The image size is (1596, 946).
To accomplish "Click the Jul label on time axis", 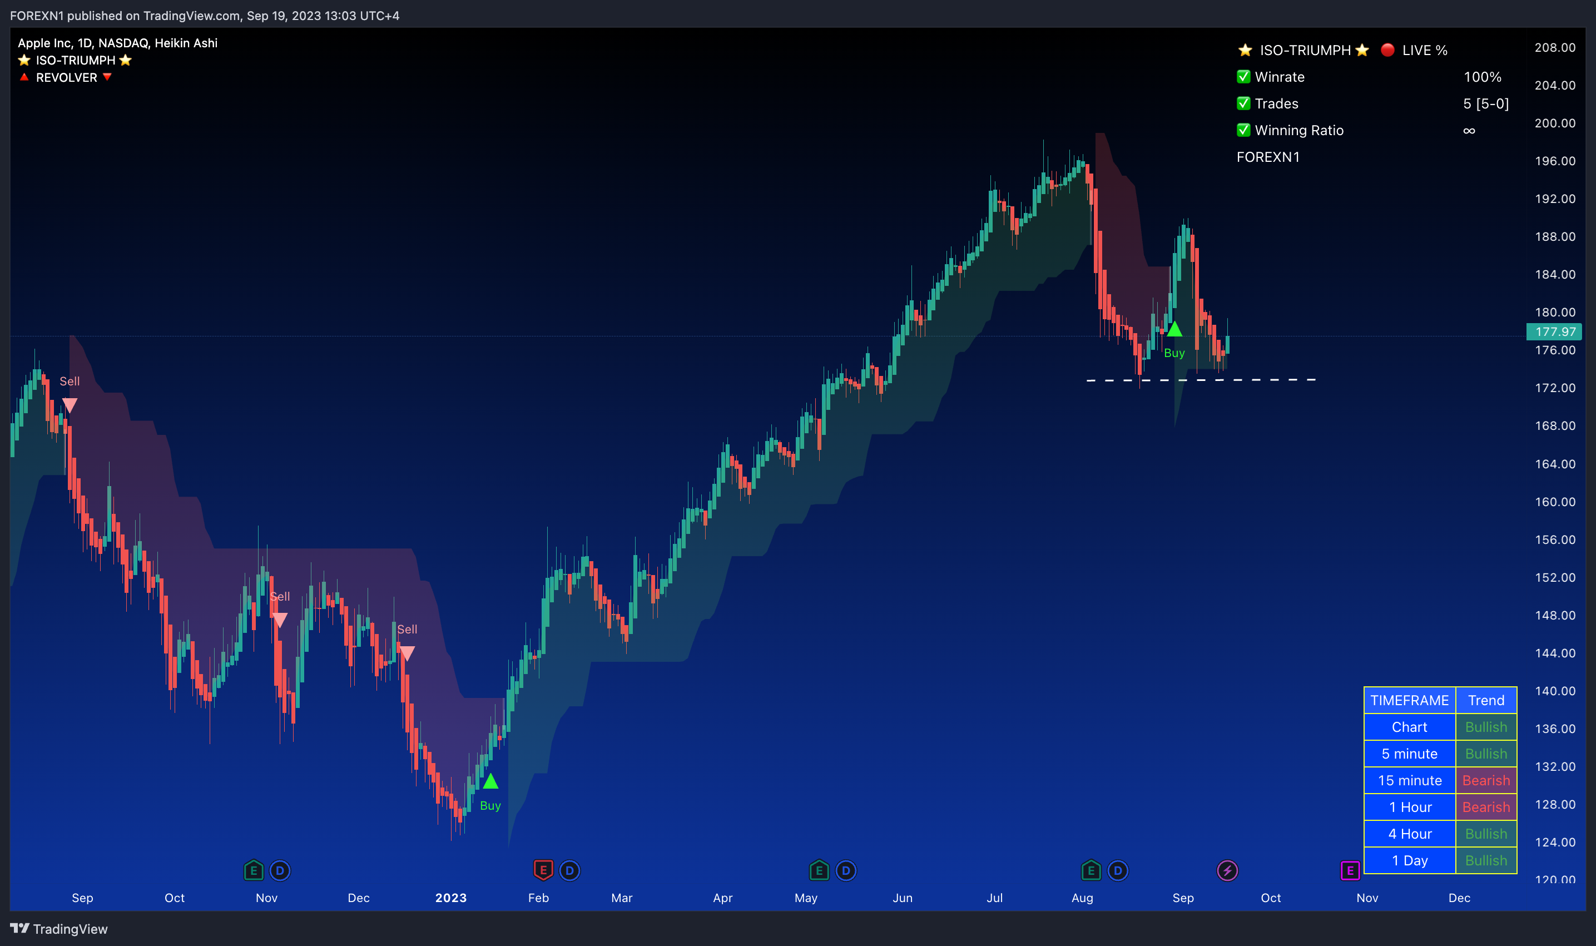I will coord(994,898).
